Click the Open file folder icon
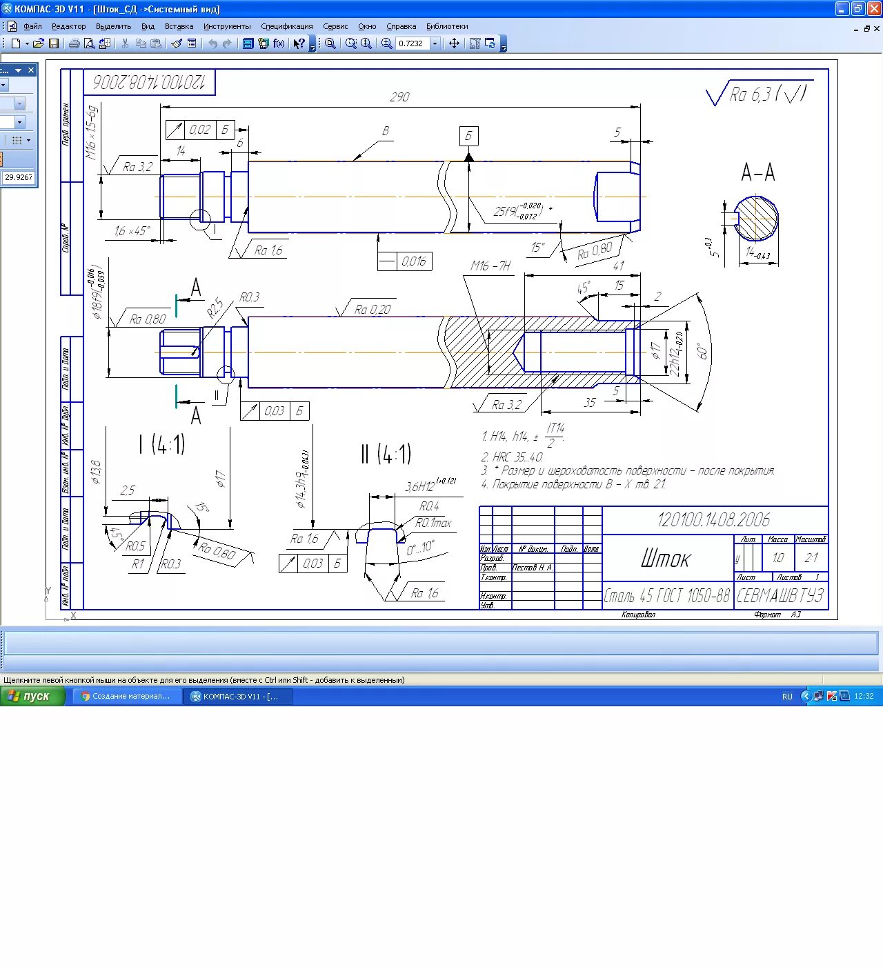 (x=39, y=43)
